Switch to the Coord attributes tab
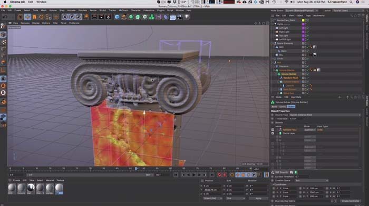The image size is (369, 206). click(x=283, y=107)
